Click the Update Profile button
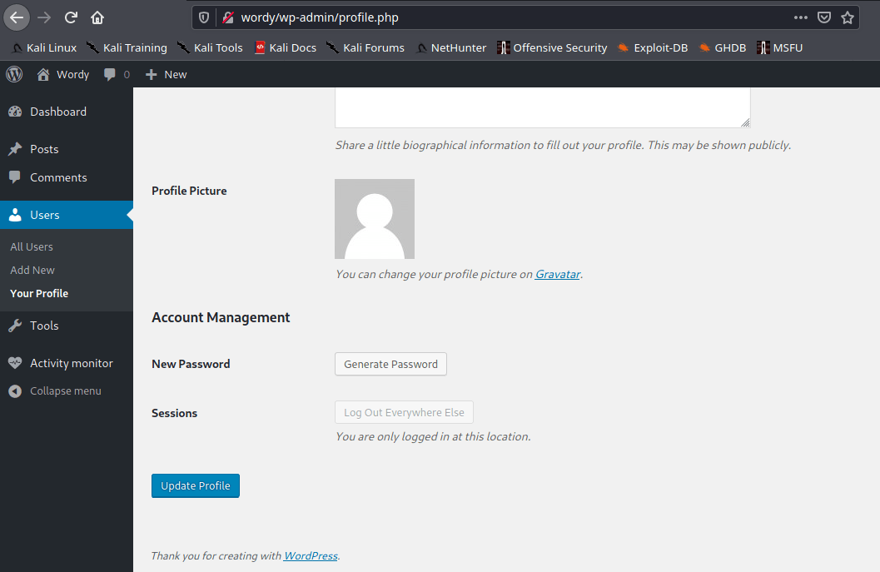 tap(195, 485)
